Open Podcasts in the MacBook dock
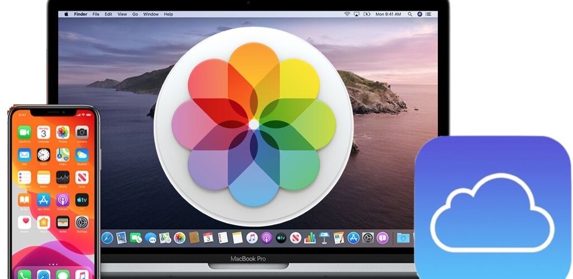Image resolution: width=573 pixels, height=279 pixels. [x=266, y=238]
